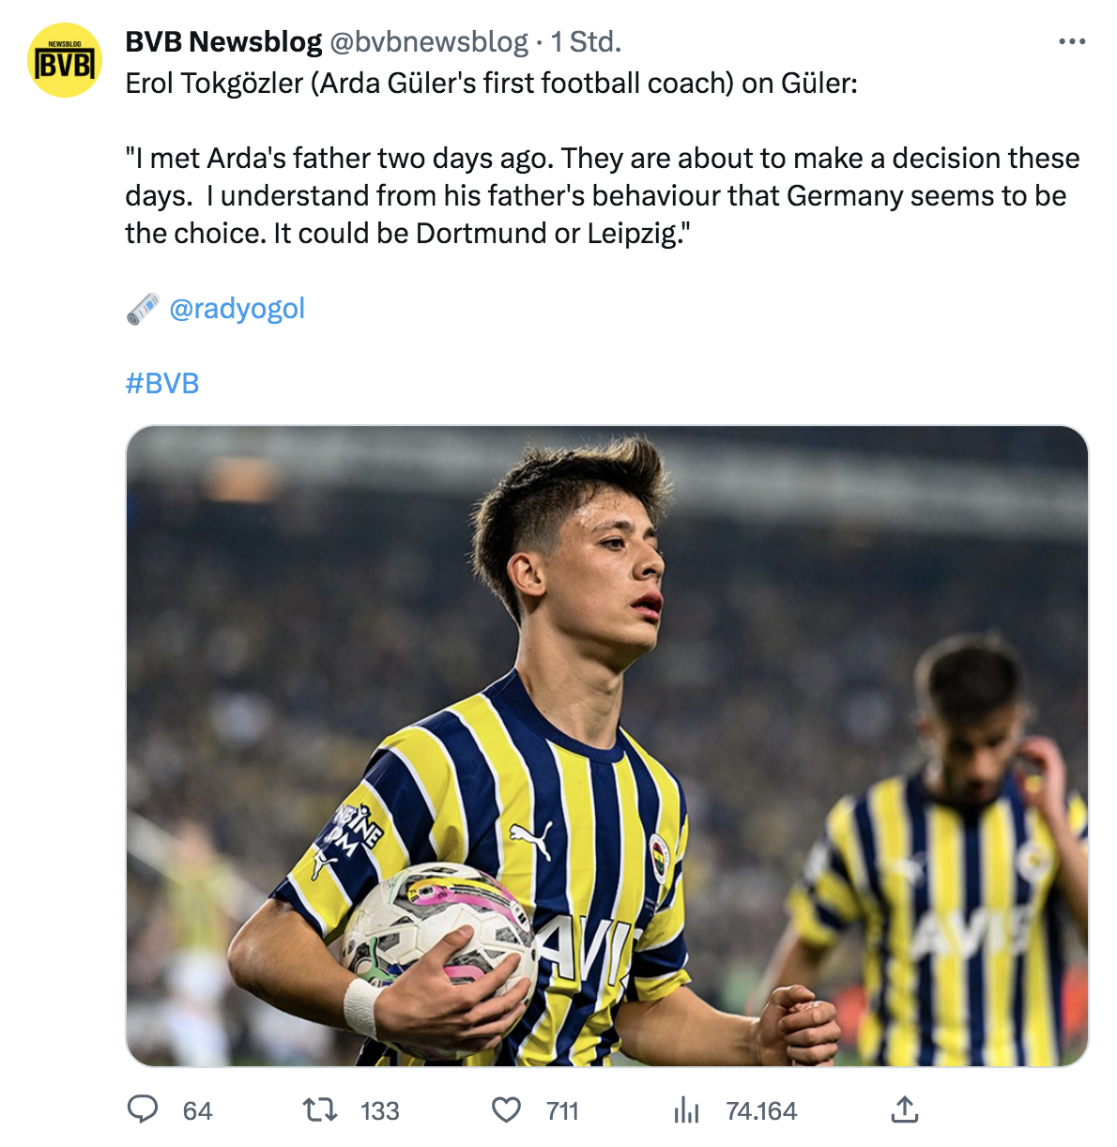Toggle the heart to like the tweet
This screenshot has width=1117, height=1147.
pyautogui.click(x=506, y=1109)
